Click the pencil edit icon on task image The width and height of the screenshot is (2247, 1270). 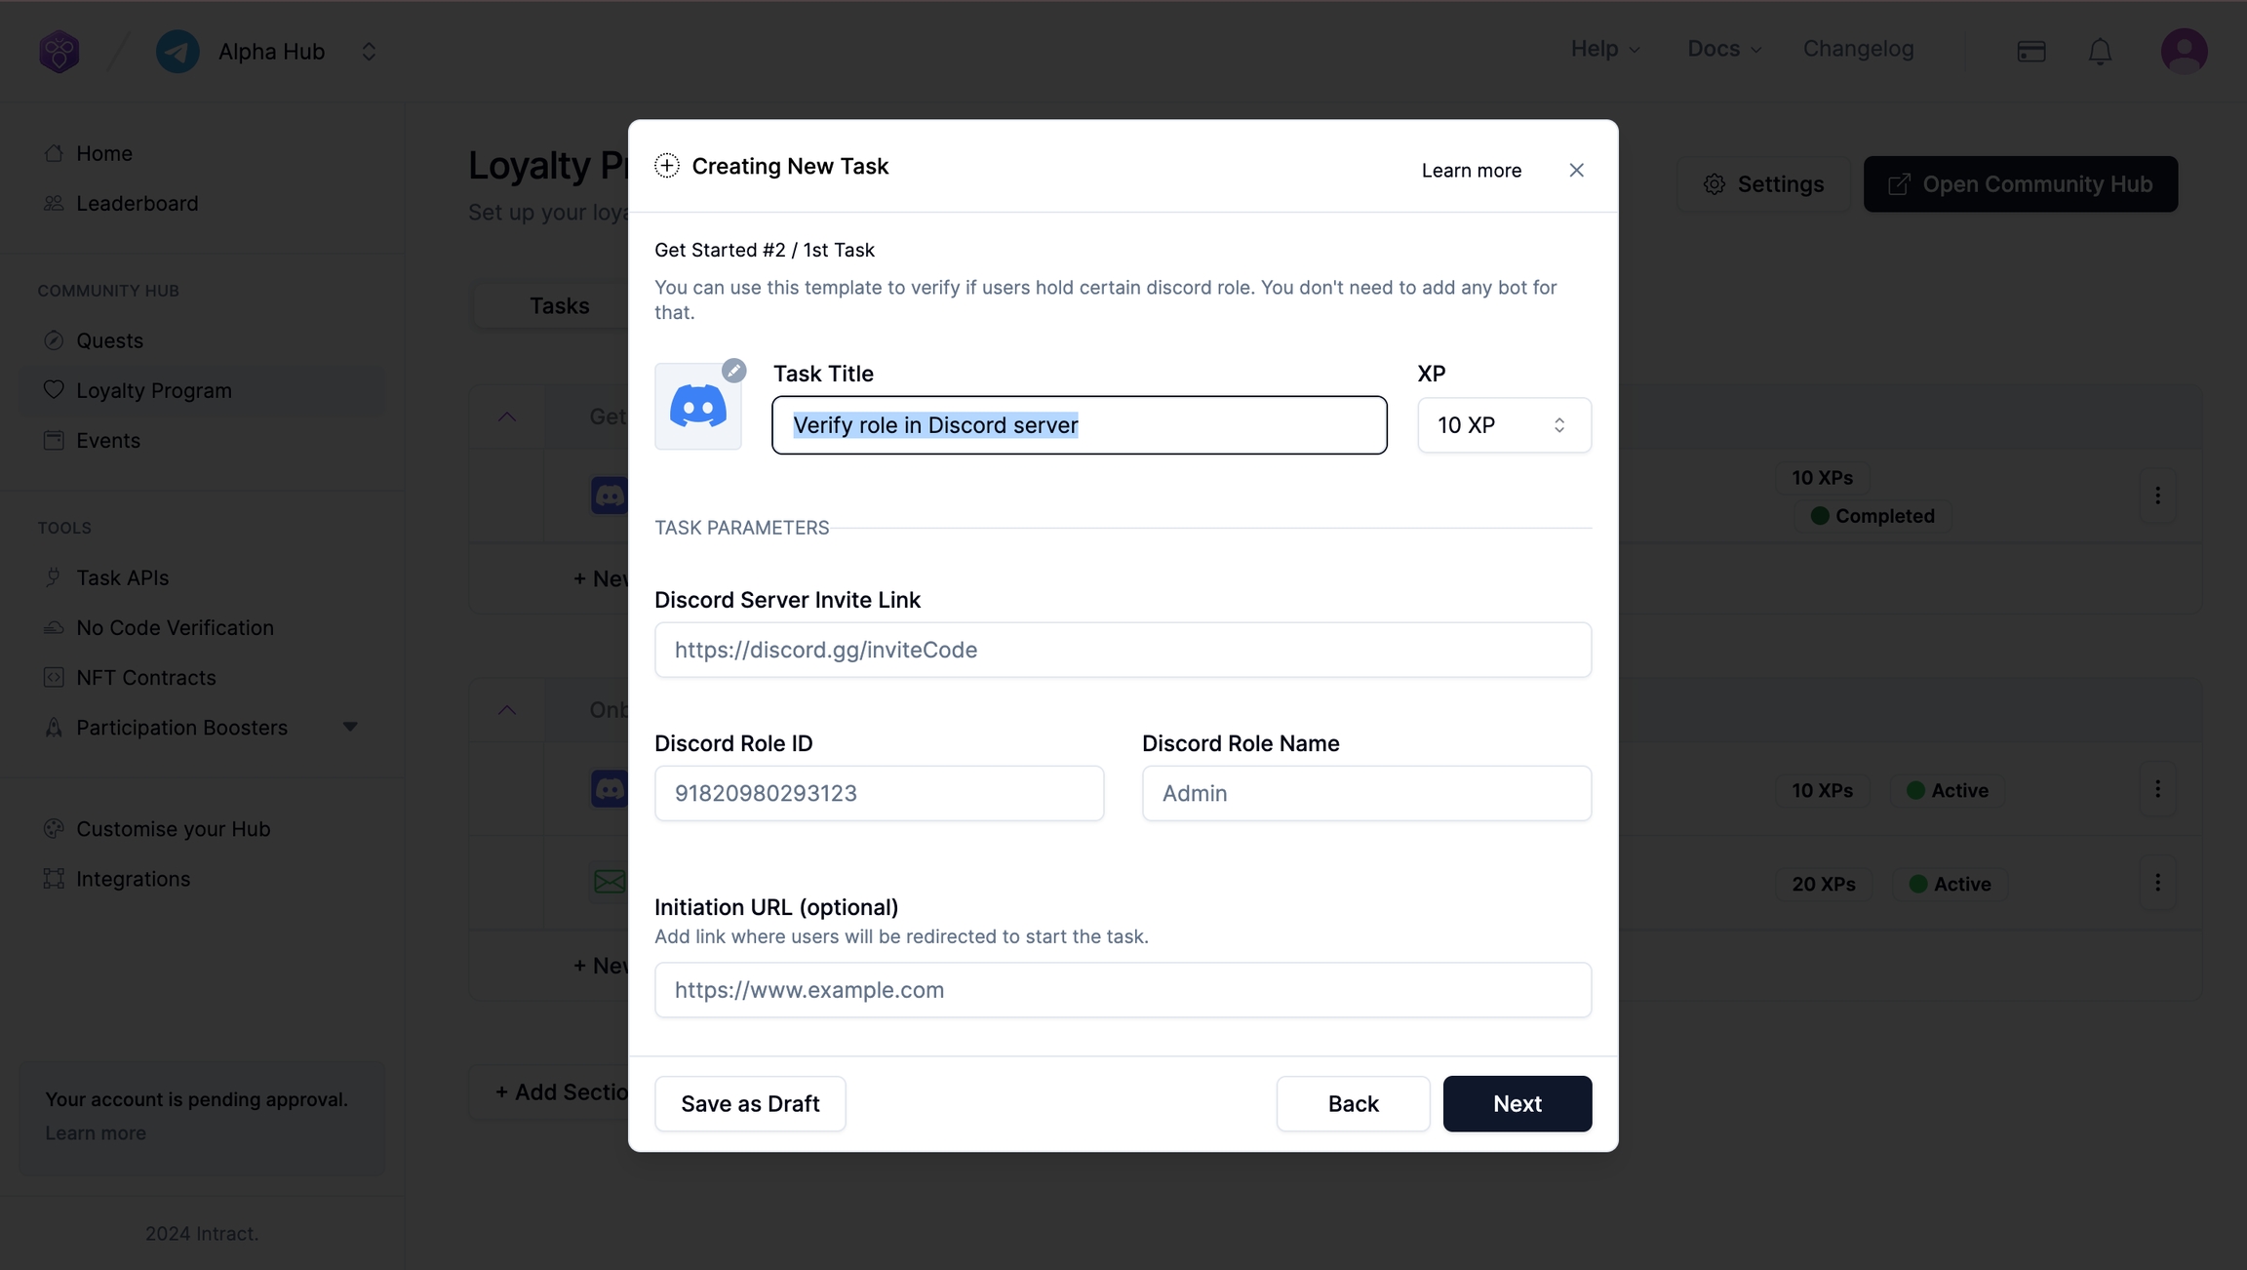(734, 371)
